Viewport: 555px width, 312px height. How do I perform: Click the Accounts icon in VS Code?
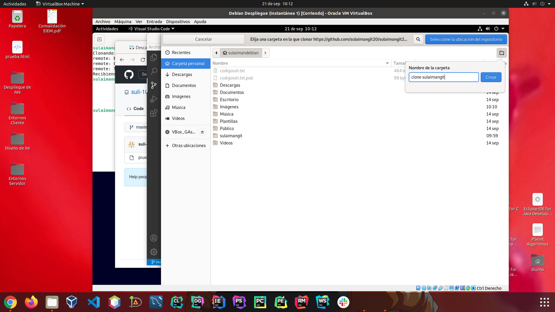tap(154, 238)
